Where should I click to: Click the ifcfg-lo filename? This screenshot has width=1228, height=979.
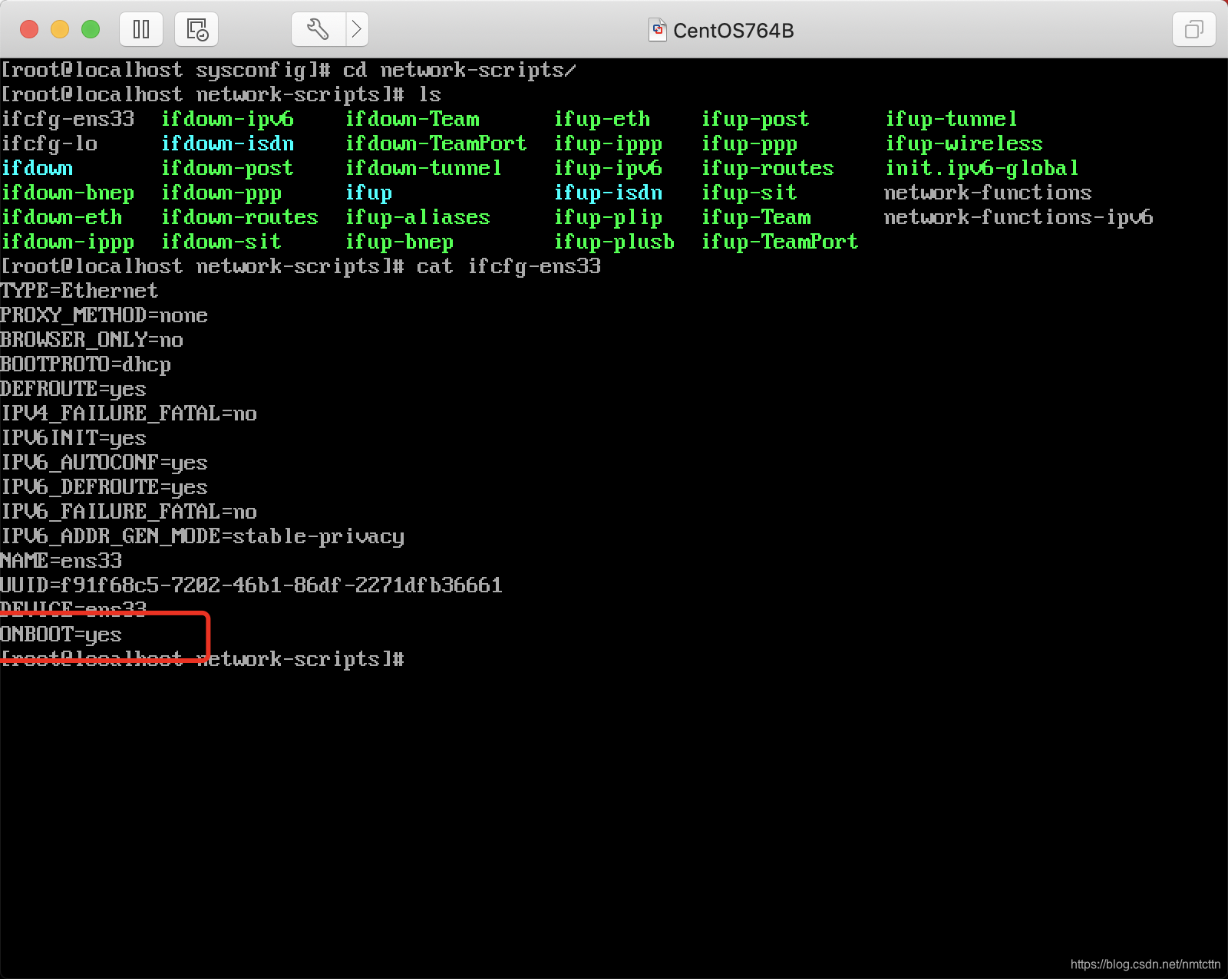tap(49, 143)
